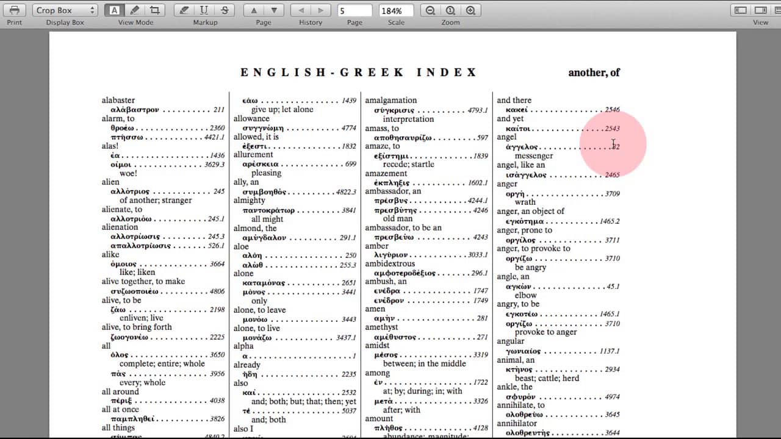Click the 'another, of' page header
This screenshot has width=781, height=439.
[594, 73]
